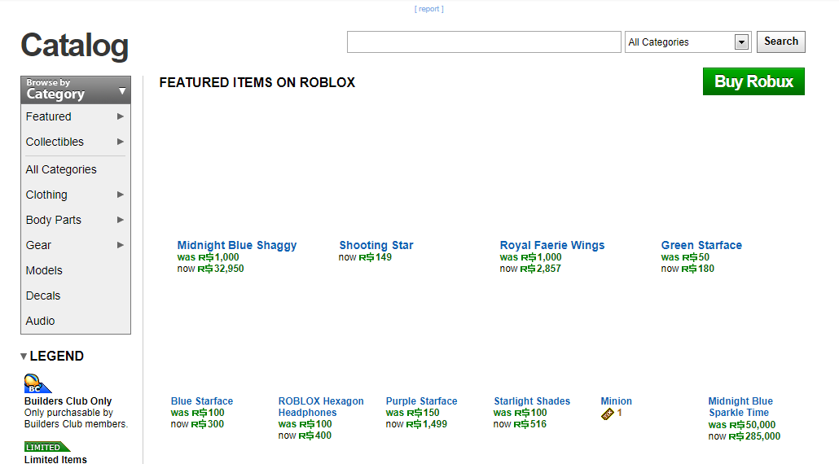Click the Catalog page heading
The image size is (839, 464).
(74, 46)
